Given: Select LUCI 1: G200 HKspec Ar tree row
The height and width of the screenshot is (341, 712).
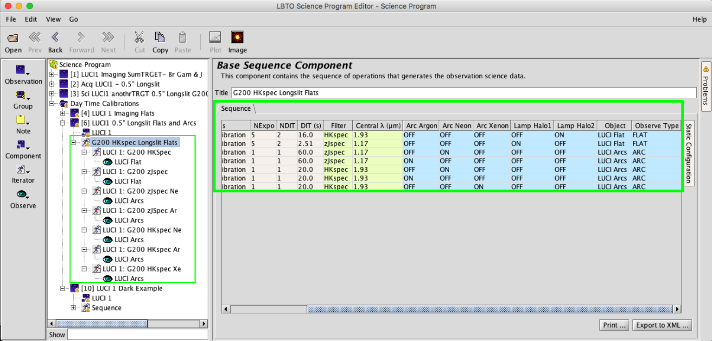Looking at the screenshot, I should point(141,249).
